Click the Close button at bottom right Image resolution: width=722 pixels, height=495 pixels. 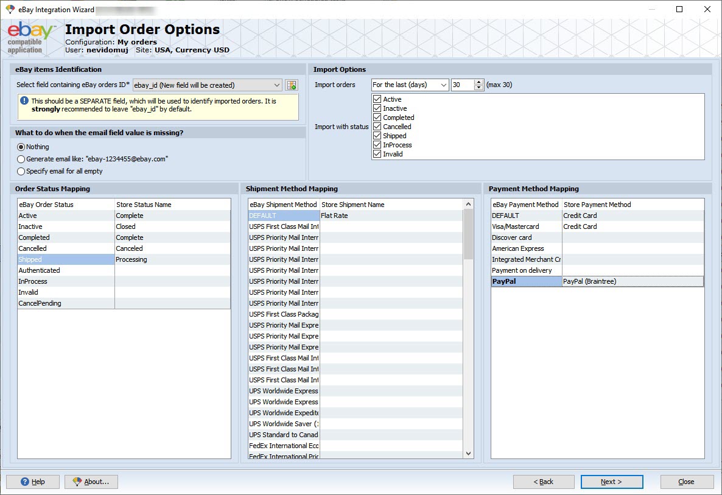click(687, 482)
